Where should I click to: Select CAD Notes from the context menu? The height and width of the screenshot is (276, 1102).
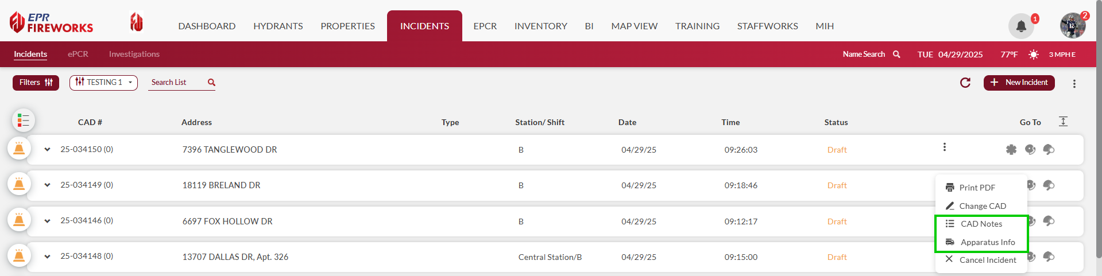[x=981, y=224]
